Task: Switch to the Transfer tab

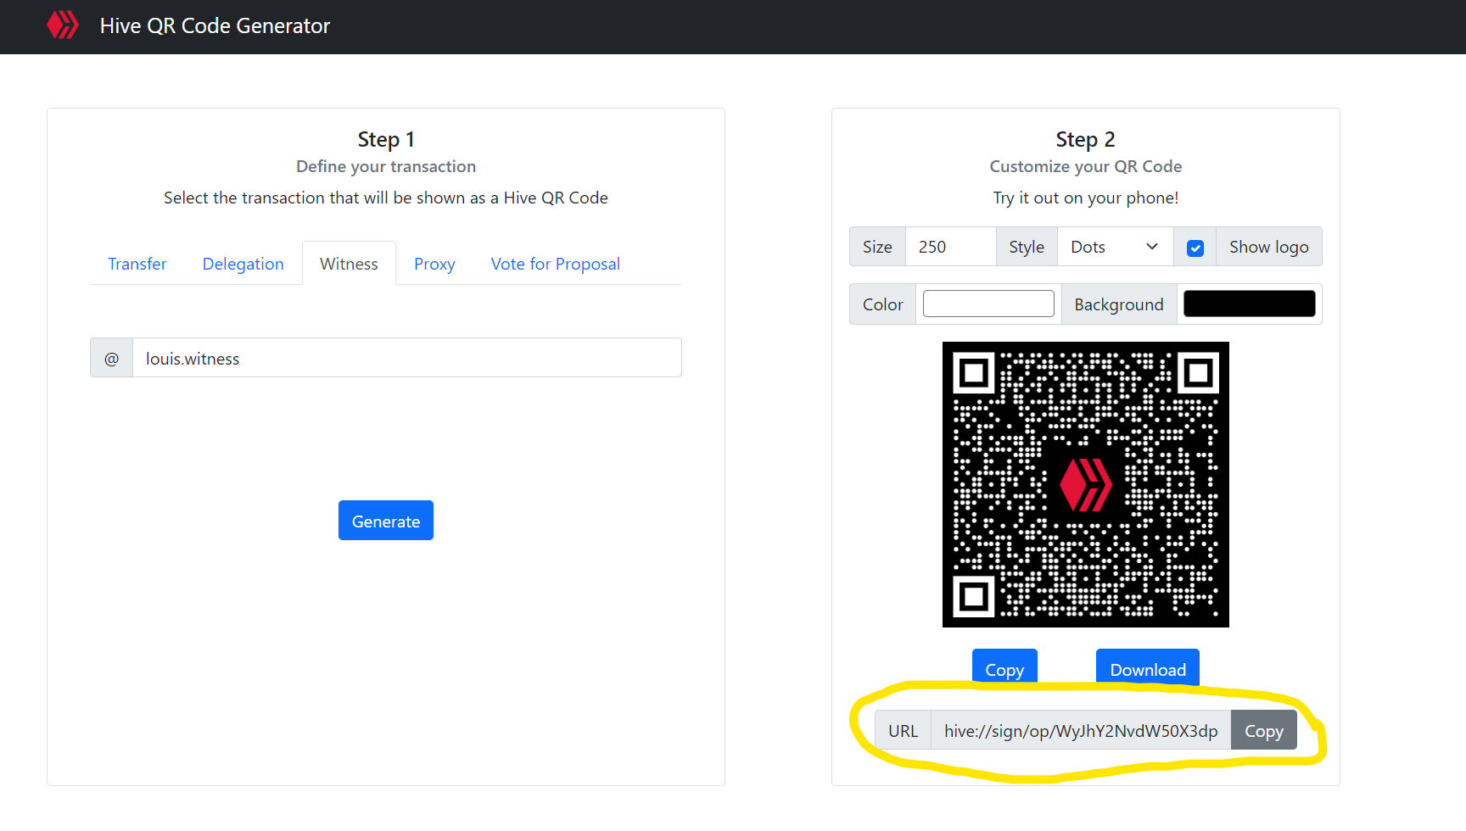Action: [137, 264]
